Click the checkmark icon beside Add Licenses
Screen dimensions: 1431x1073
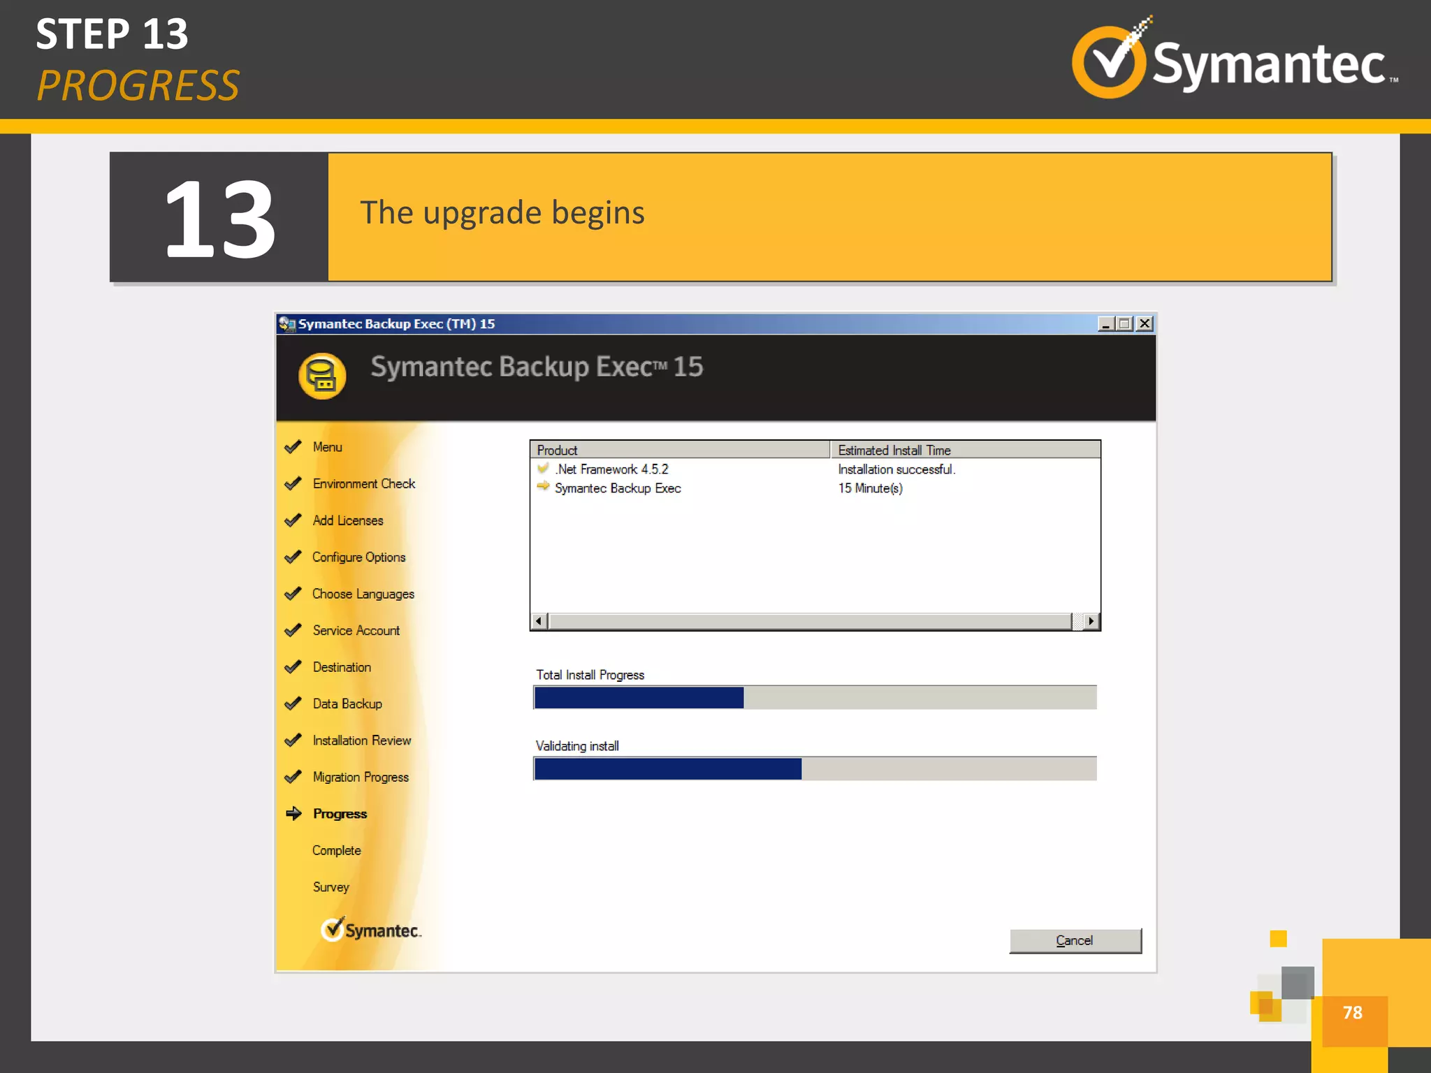pyautogui.click(x=293, y=520)
